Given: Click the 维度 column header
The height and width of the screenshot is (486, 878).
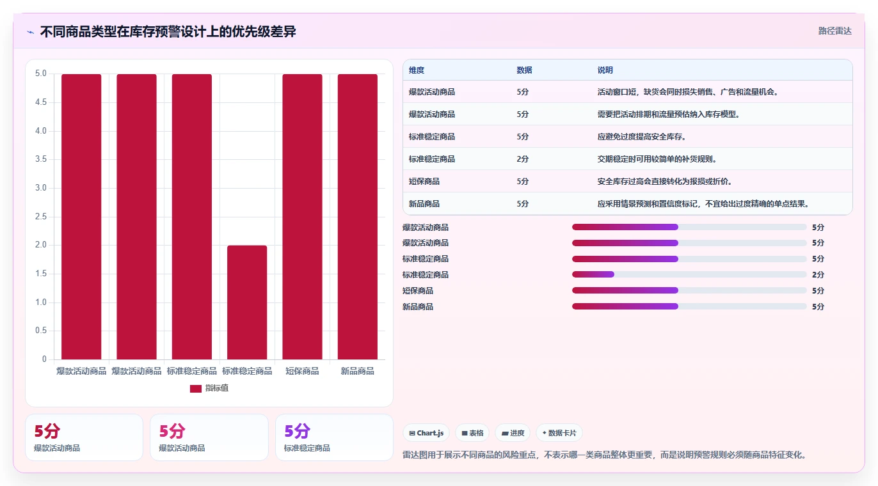Looking at the screenshot, I should [x=417, y=70].
